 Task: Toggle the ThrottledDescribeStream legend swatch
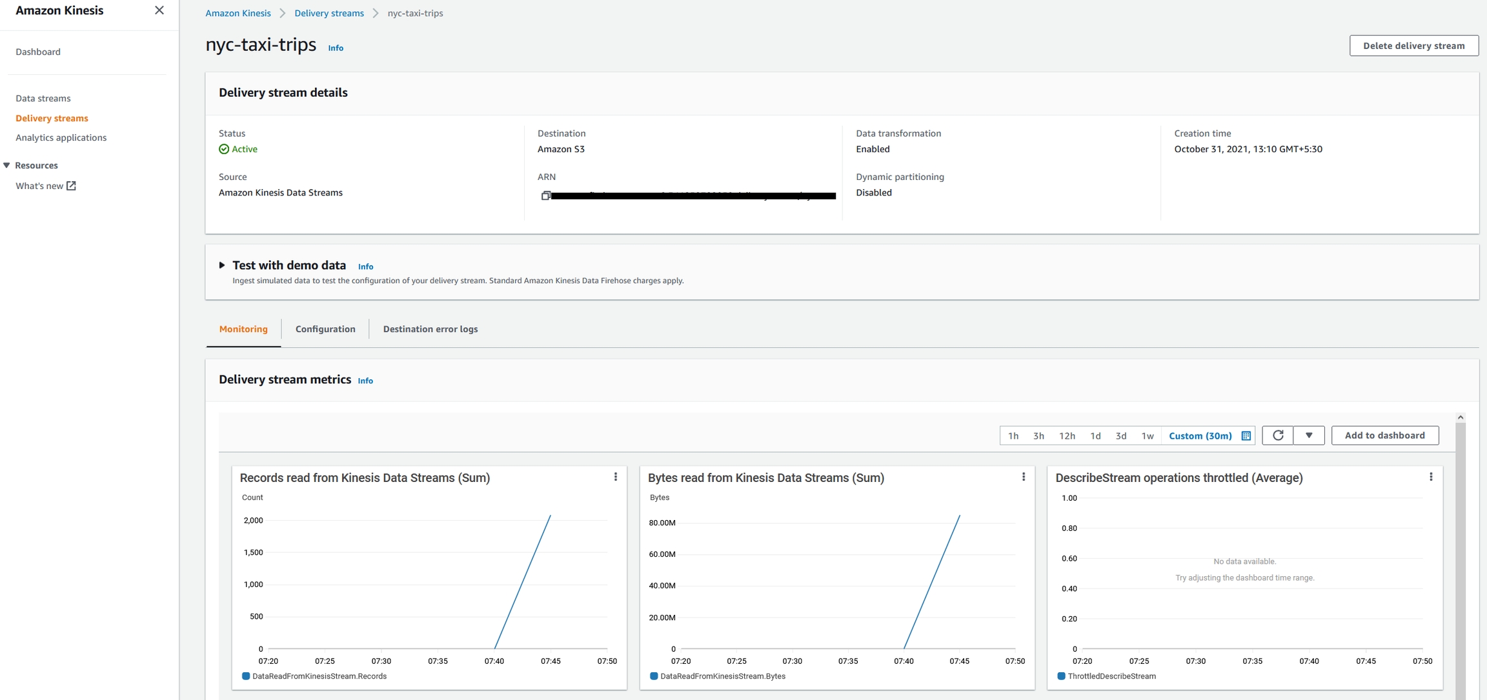pos(1061,676)
